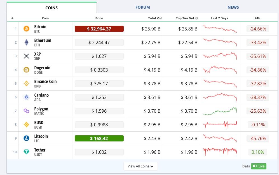The width and height of the screenshot is (279, 175).
Task: Click the Tether price $ 1.002
Action: 99,152
